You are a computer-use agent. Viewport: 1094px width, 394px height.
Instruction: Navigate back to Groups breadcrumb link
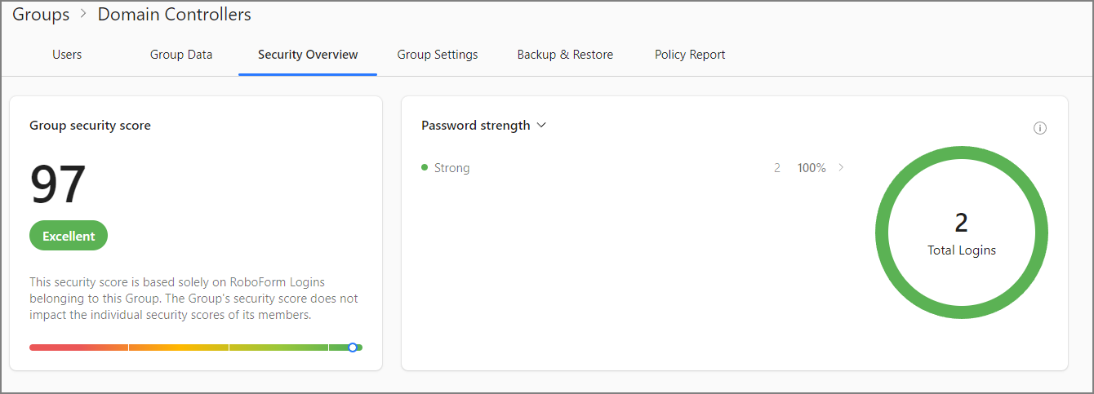[x=41, y=15]
